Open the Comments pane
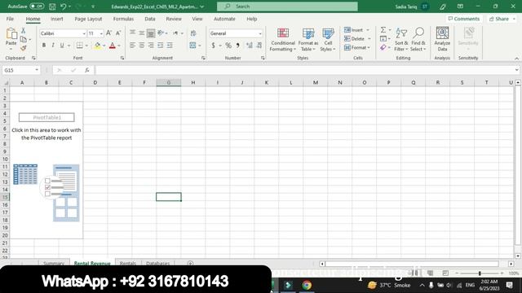The width and height of the screenshot is (522, 293). [464, 19]
